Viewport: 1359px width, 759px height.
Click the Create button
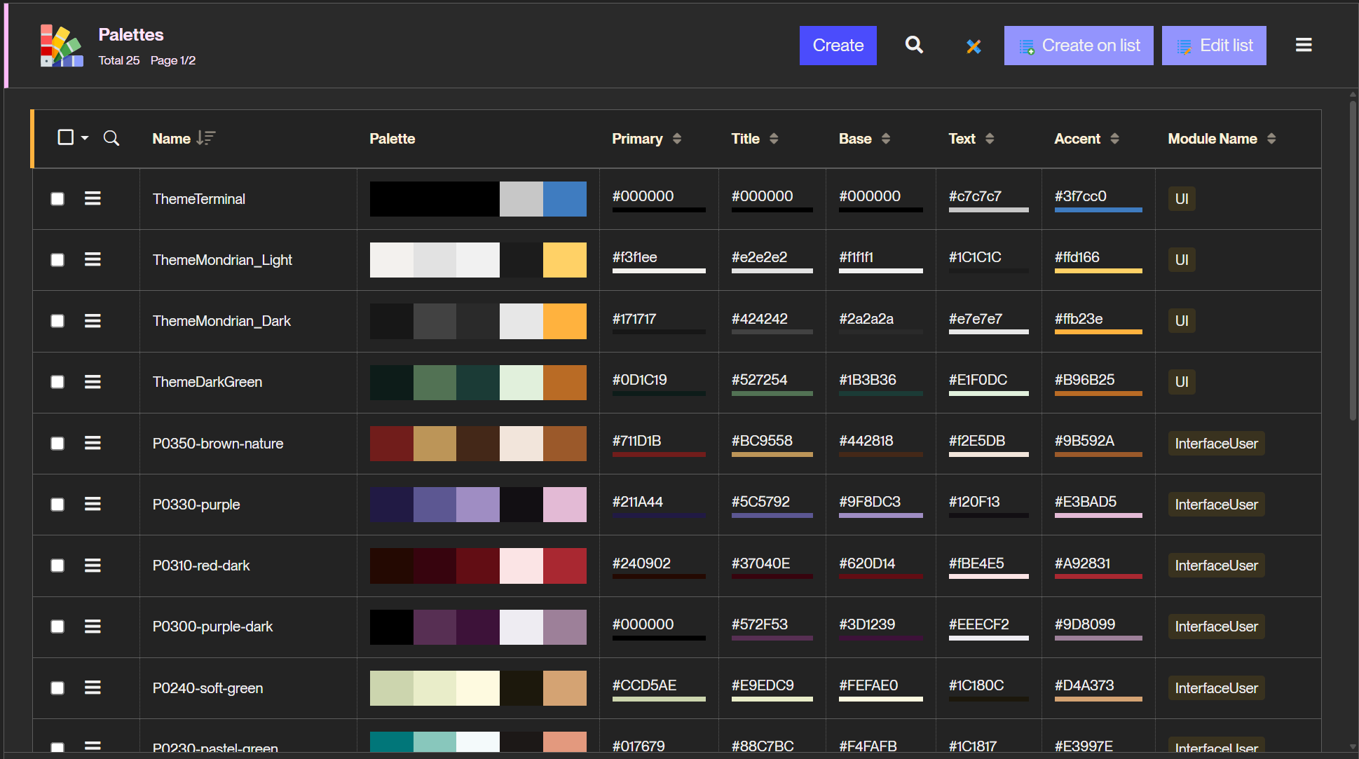point(838,46)
